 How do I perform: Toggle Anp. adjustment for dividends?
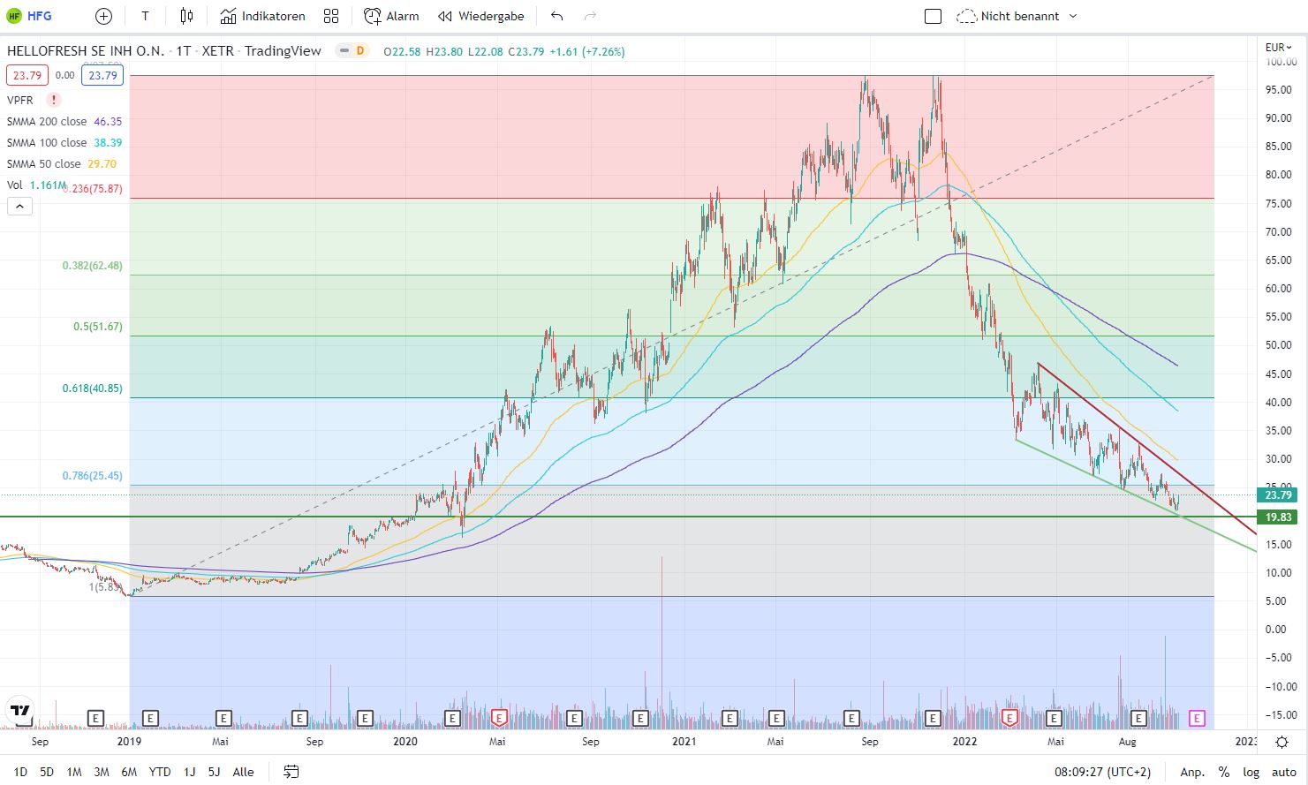click(1192, 772)
